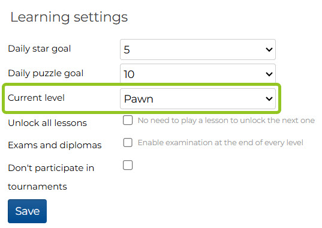The width and height of the screenshot is (322, 228).
Task: Click the 'Unlock all lessons' label
Action: 47,123
